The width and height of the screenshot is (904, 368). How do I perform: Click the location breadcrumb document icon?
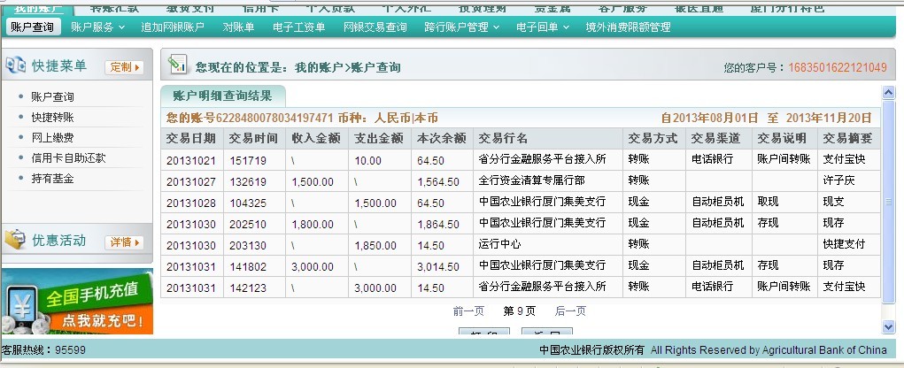[x=178, y=65]
